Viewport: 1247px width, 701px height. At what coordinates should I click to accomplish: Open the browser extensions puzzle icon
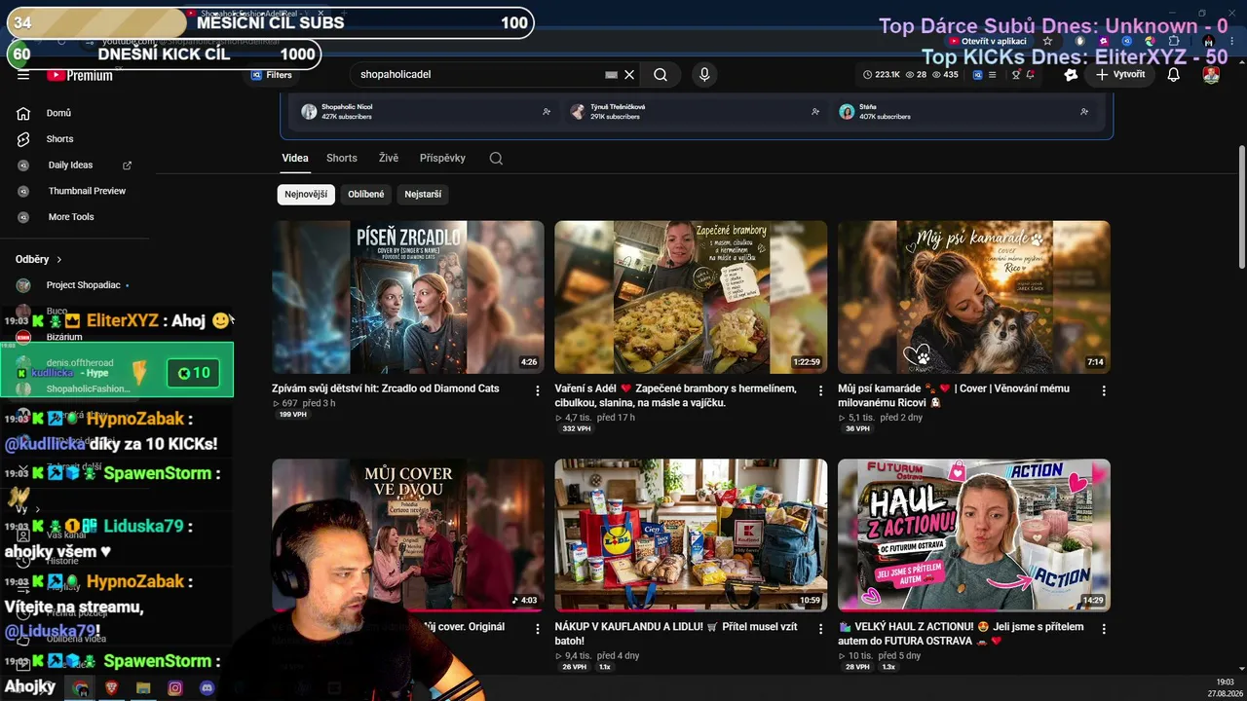(x=1174, y=41)
